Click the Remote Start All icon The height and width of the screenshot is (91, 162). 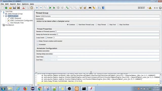67,8
